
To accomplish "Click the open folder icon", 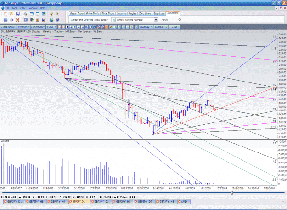I will click(x=12, y=14).
